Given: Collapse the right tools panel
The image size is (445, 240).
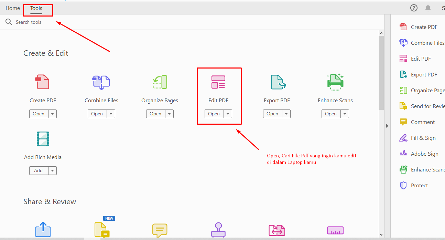Looking at the screenshot, I should [x=387, y=126].
